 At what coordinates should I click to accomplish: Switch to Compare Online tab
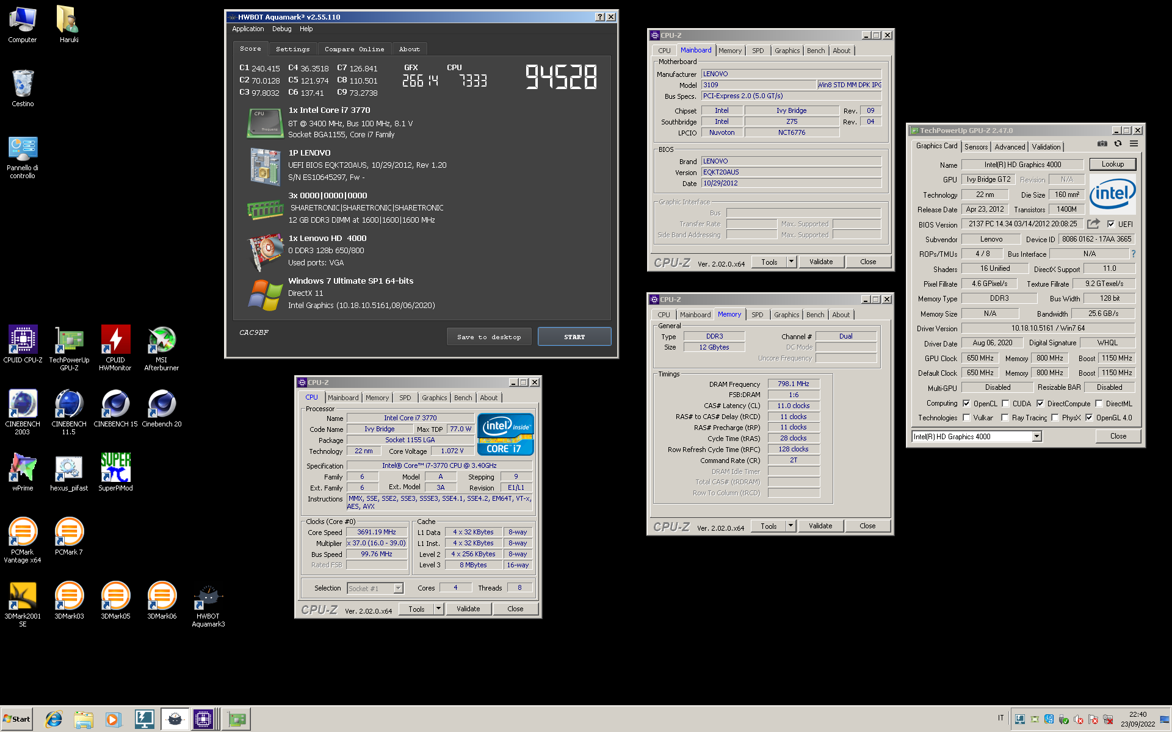(354, 49)
